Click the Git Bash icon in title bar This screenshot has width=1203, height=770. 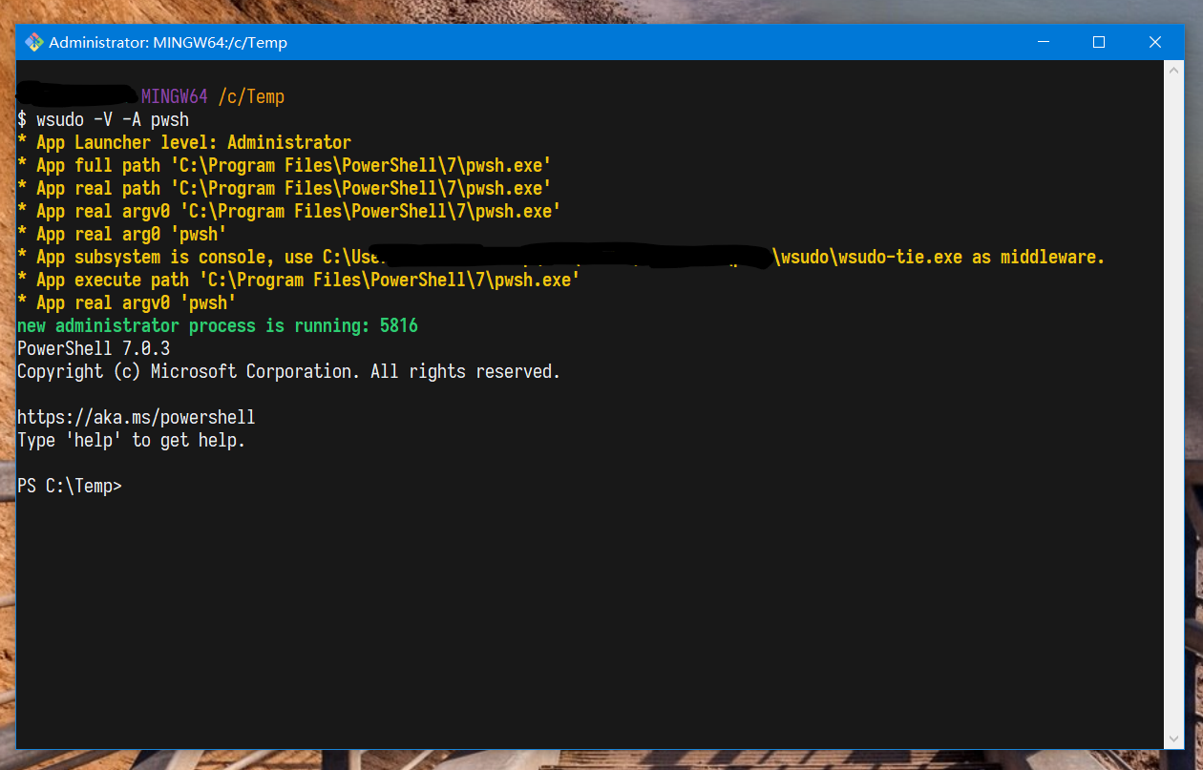click(34, 42)
